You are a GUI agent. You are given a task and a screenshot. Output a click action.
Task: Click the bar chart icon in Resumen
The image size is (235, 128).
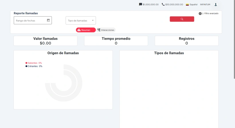point(79,30)
